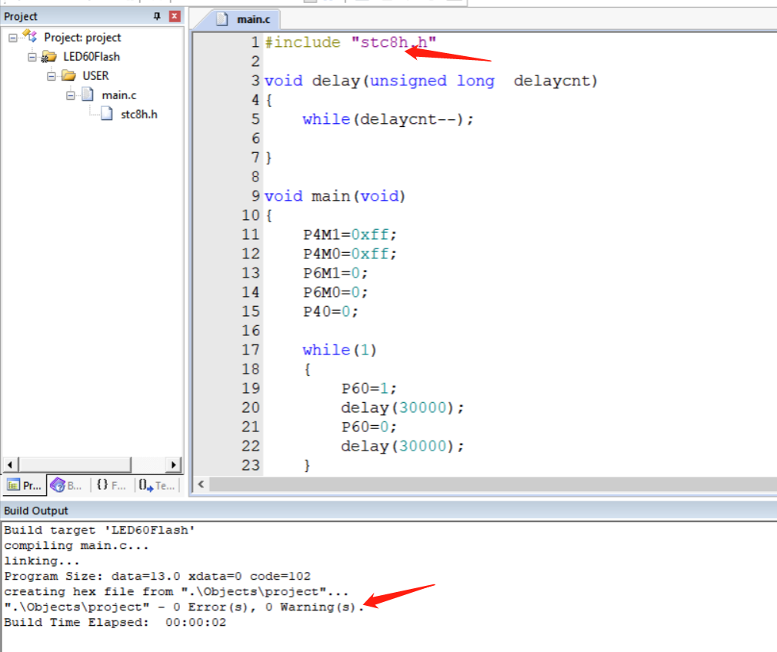The height and width of the screenshot is (652, 777).
Task: Click the main.c tab file icon
Action: (x=222, y=19)
